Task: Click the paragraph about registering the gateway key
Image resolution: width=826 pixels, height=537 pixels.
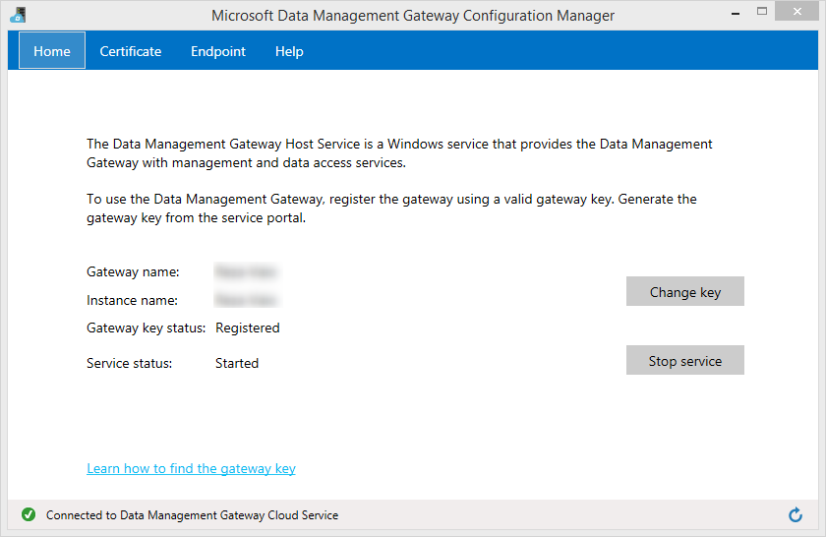Action: 391,209
